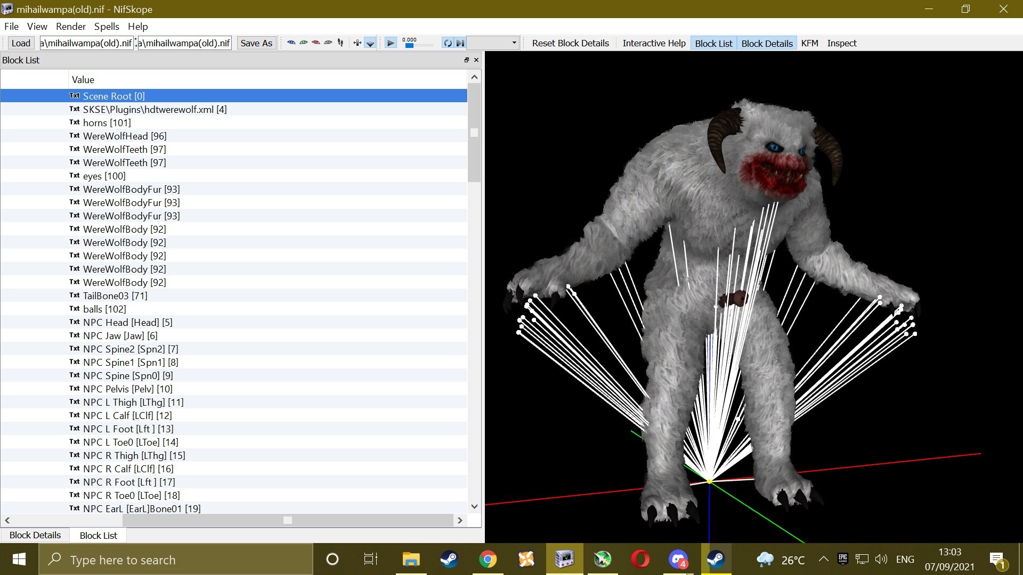The image size is (1023, 575).
Task: Open Discord from taskbar
Action: (x=678, y=559)
